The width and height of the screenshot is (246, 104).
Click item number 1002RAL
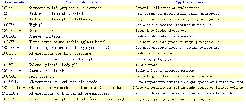point(10,25)
